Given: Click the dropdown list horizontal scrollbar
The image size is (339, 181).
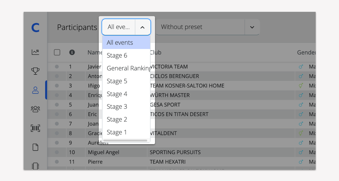Looking at the screenshot, I should [x=125, y=141].
